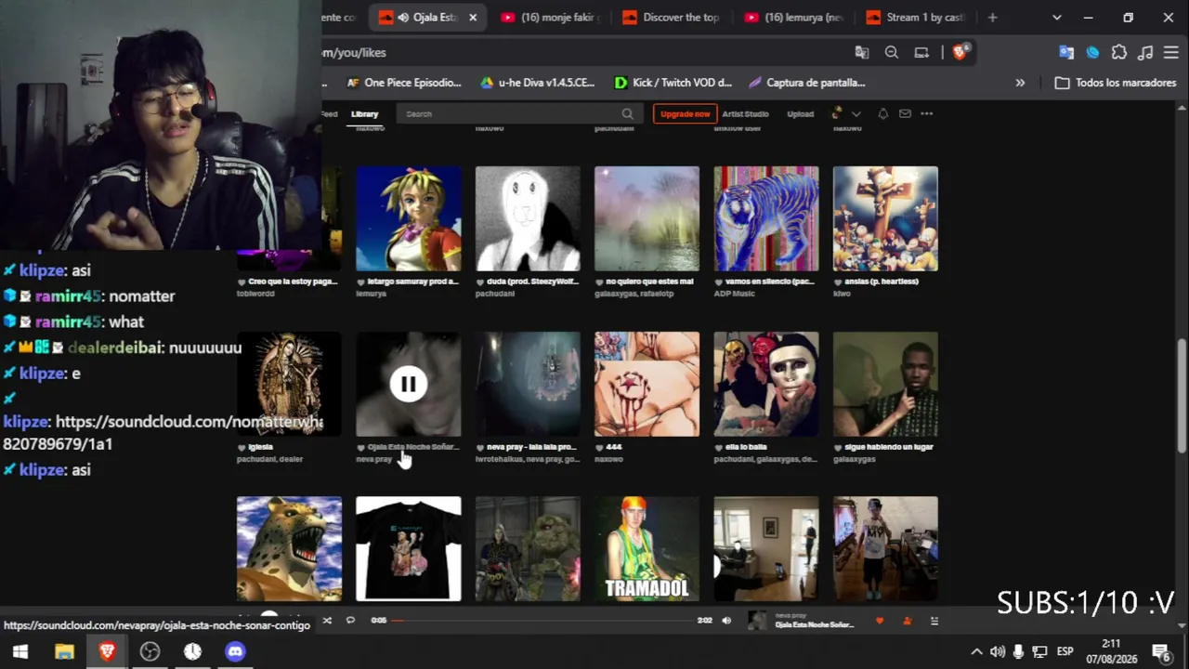Toggle shuffle in the player bar
The width and height of the screenshot is (1189, 669).
[327, 621]
